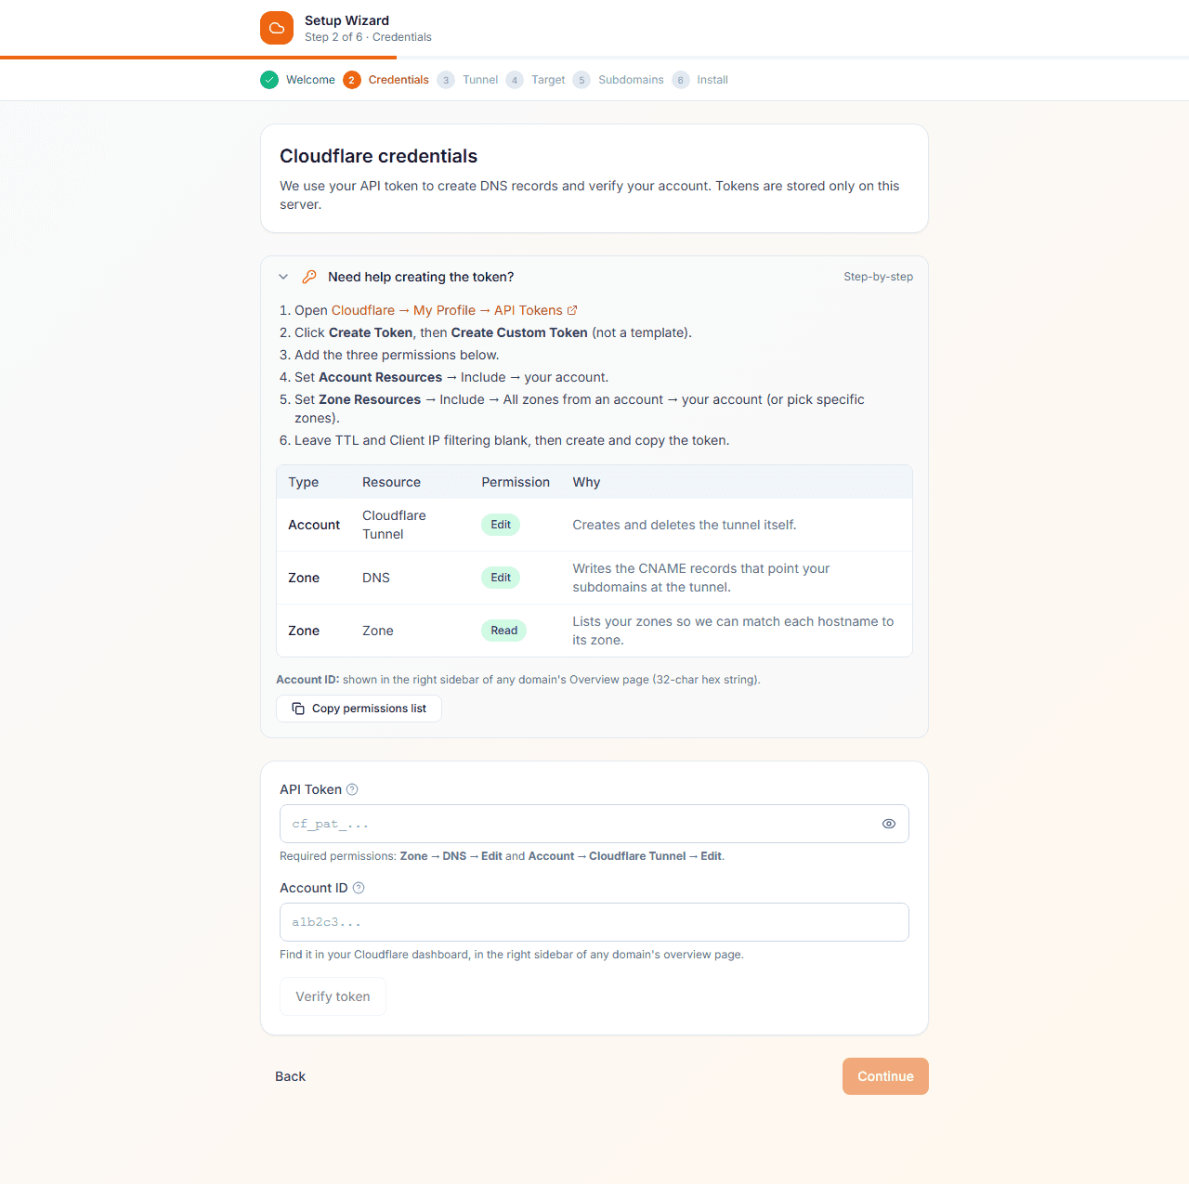This screenshot has width=1189, height=1184.
Task: Click the step 3 Tunnel number badge
Action: pyautogui.click(x=446, y=80)
